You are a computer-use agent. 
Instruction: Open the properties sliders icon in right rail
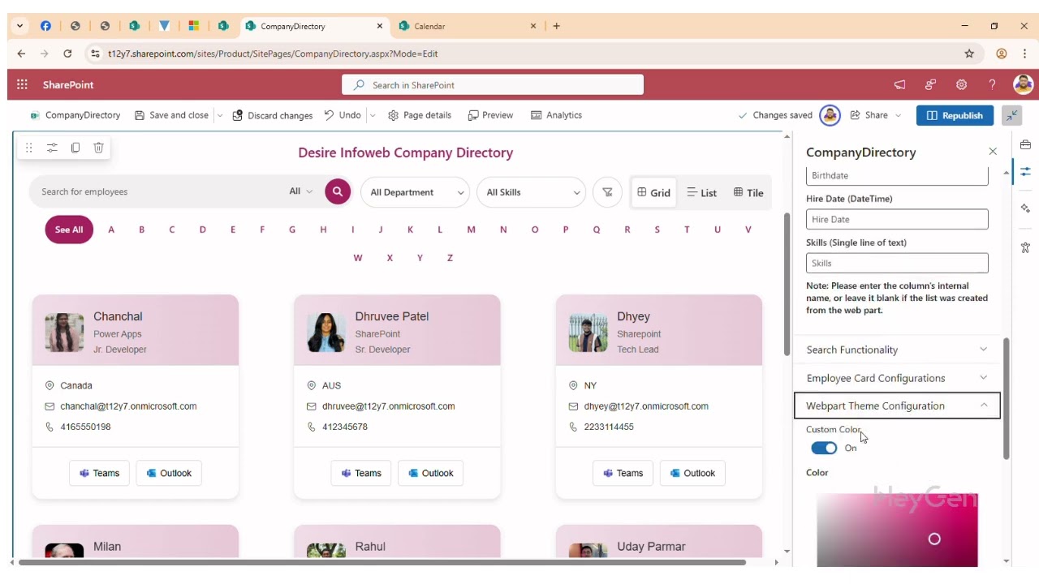1025,171
